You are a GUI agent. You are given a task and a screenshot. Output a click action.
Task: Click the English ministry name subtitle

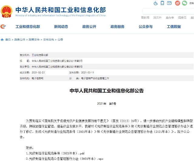coord(60,15)
